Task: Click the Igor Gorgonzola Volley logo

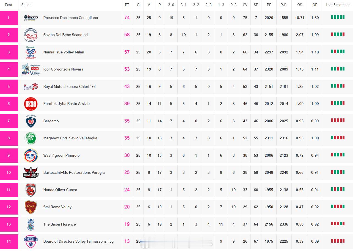Action: tap(31, 69)
